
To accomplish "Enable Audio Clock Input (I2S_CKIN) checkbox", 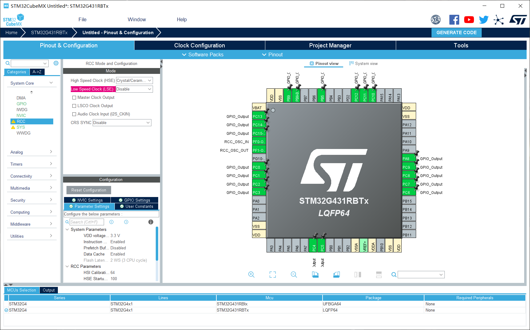I will tap(74, 114).
